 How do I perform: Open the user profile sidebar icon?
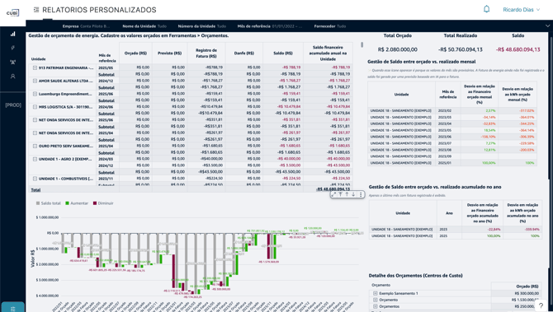[x=12, y=76]
